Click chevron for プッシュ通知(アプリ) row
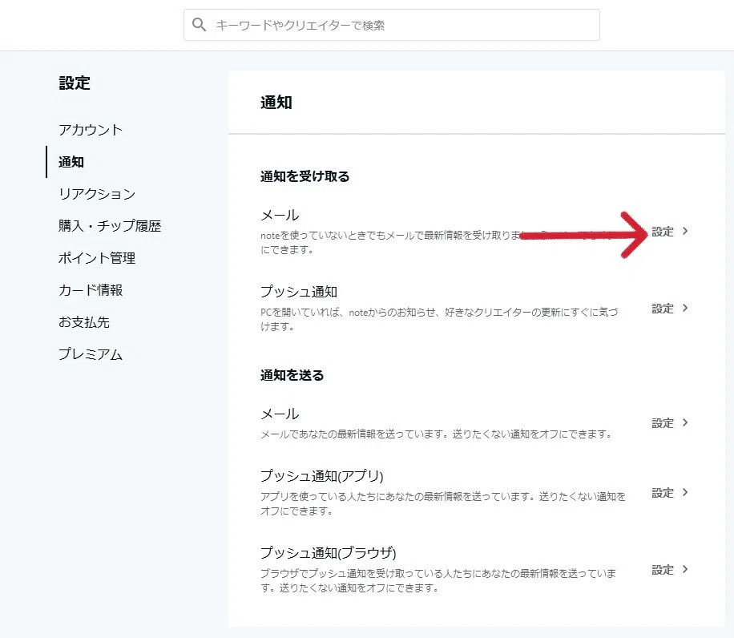Screen dimensions: 734x638 tap(685, 492)
